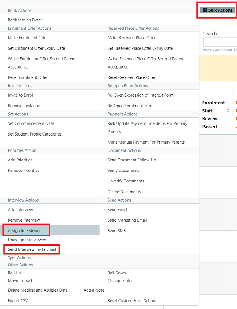
Task: Choose Add a Note action
Action: click(94, 290)
